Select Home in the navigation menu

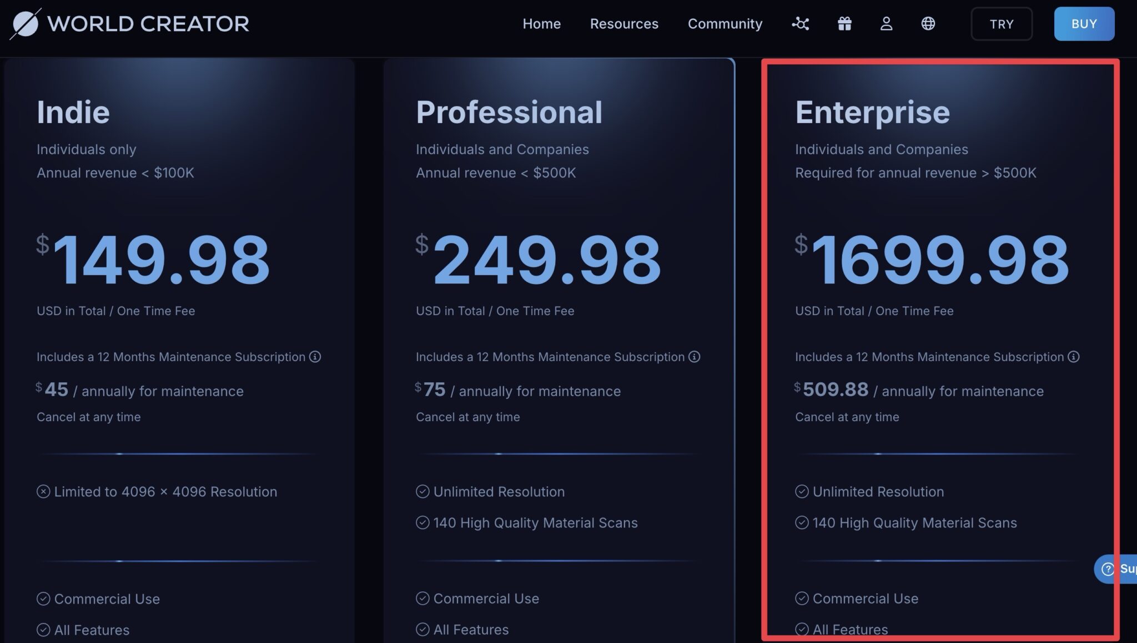tap(541, 23)
